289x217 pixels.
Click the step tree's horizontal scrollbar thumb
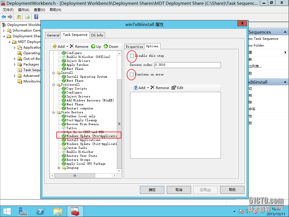75,176
